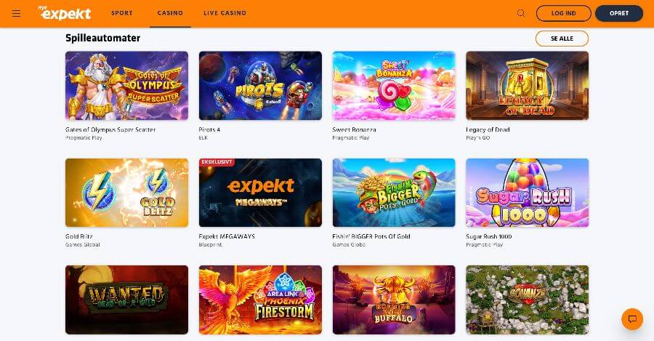Click the search magnifier icon
Image resolution: width=654 pixels, height=341 pixels.
521,13
